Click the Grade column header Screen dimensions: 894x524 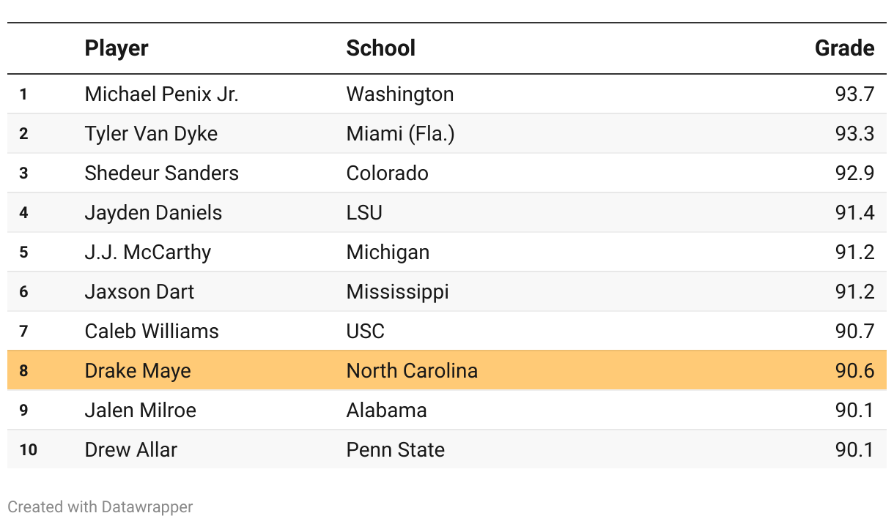click(x=844, y=48)
